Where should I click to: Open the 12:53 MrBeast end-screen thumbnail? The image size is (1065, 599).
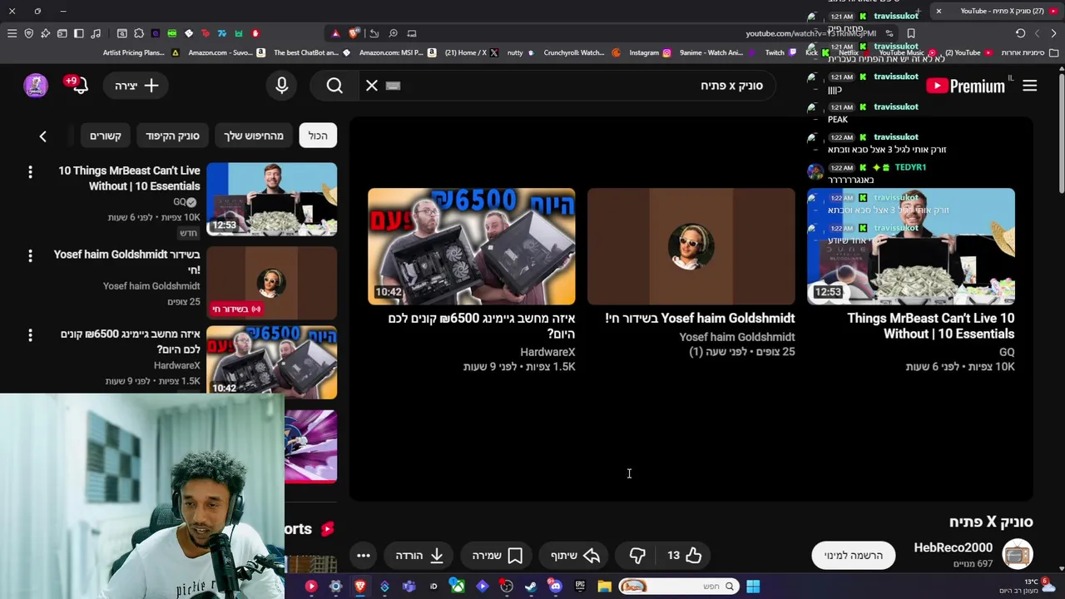point(910,246)
